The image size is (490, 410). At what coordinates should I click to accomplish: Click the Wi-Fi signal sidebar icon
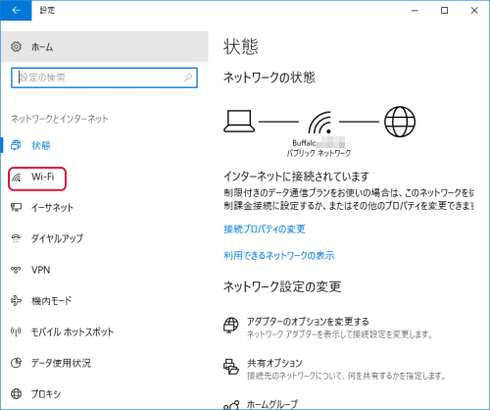click(x=16, y=178)
